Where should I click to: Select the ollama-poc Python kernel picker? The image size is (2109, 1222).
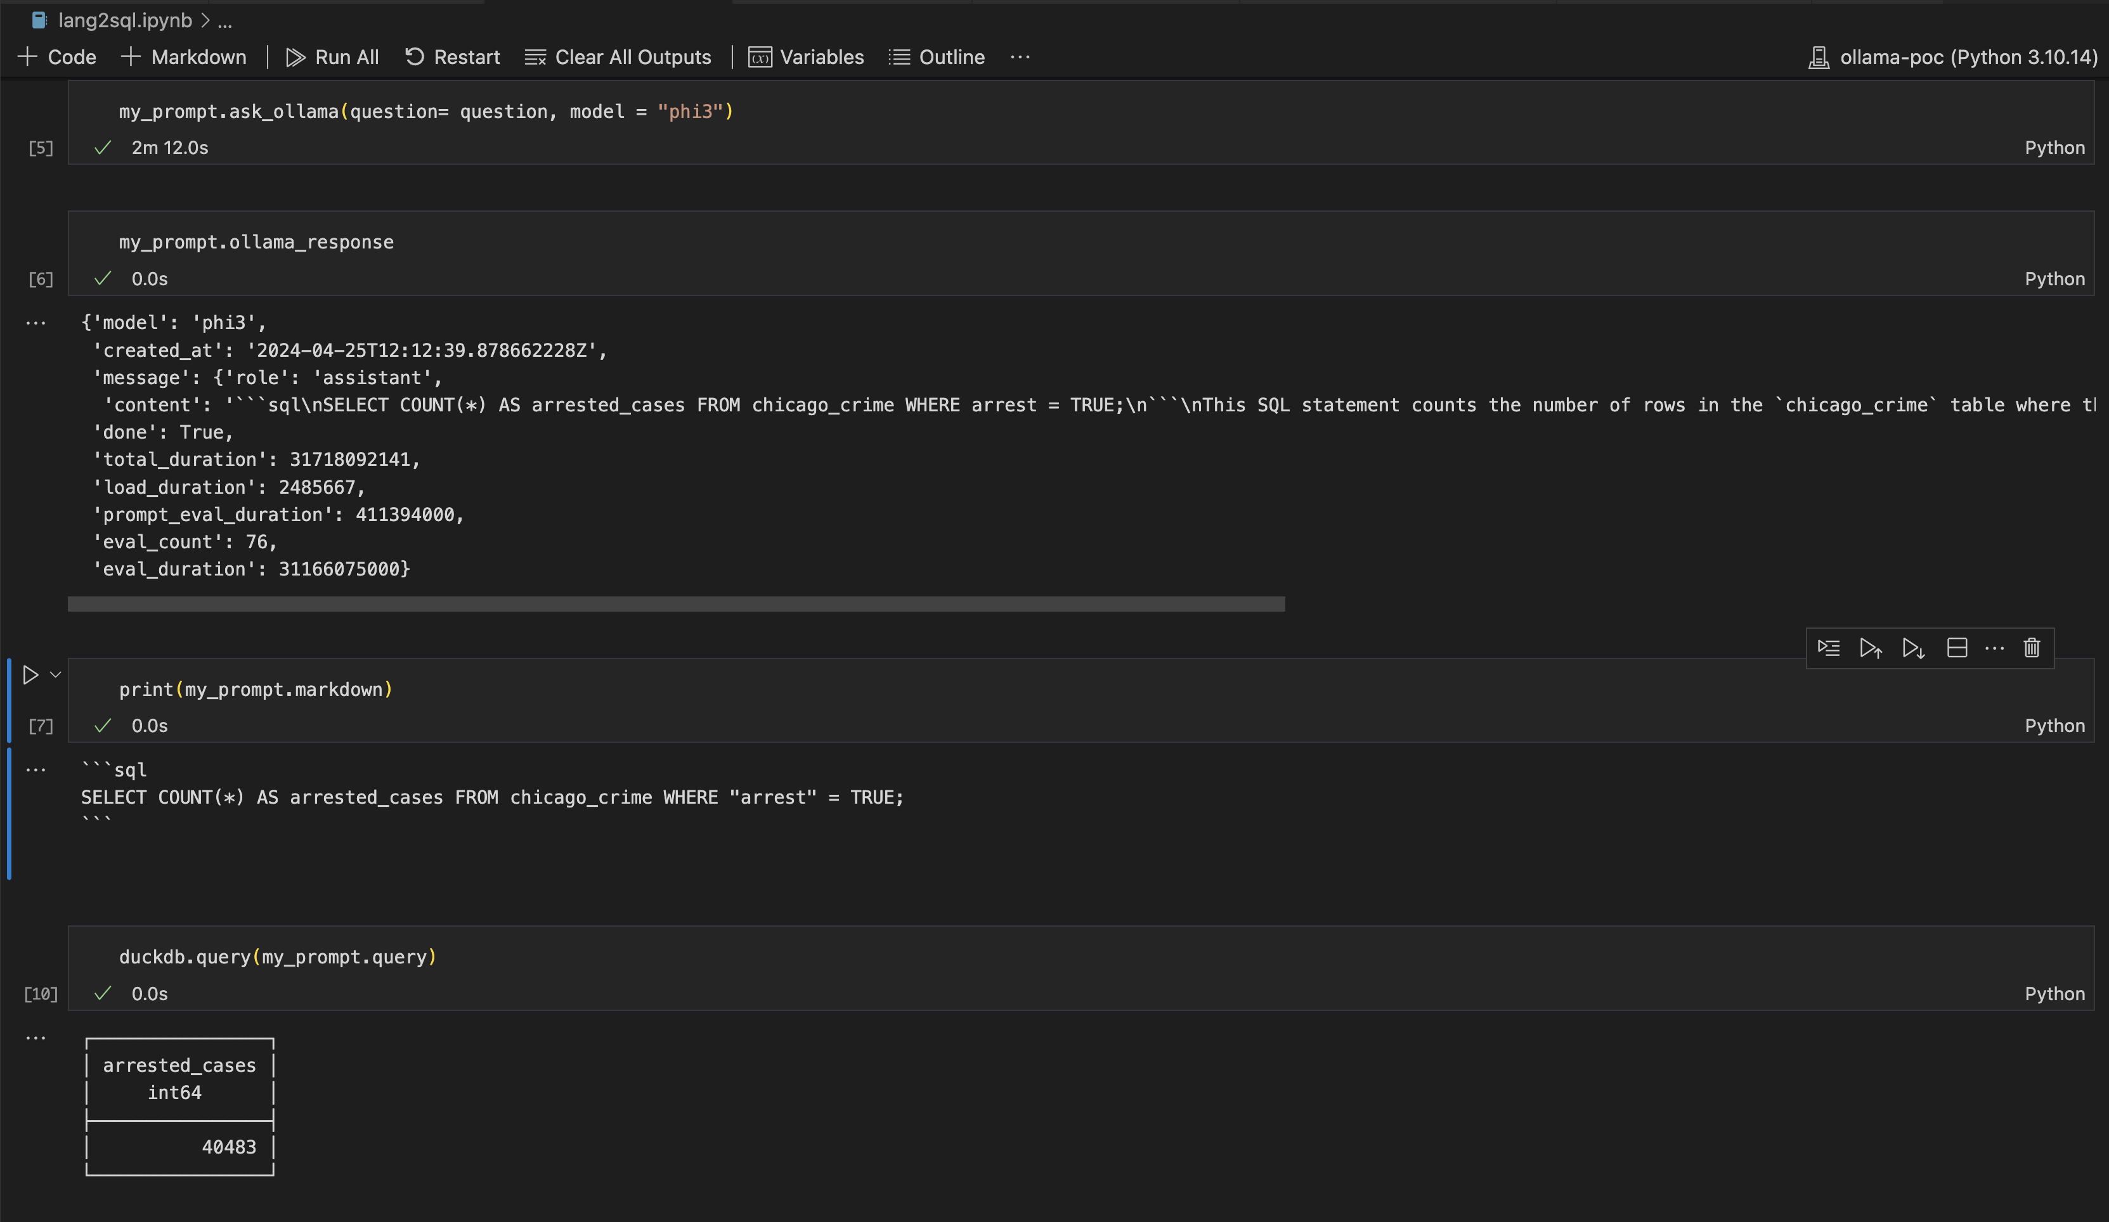pos(1954,57)
